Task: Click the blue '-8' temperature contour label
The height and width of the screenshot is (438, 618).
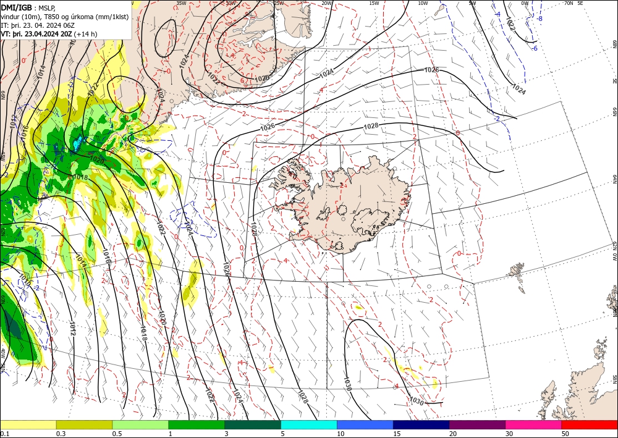Action: [540, 19]
